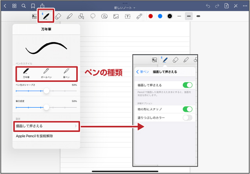Click the search magnifier icon
The image size is (250, 174).
[23, 6]
